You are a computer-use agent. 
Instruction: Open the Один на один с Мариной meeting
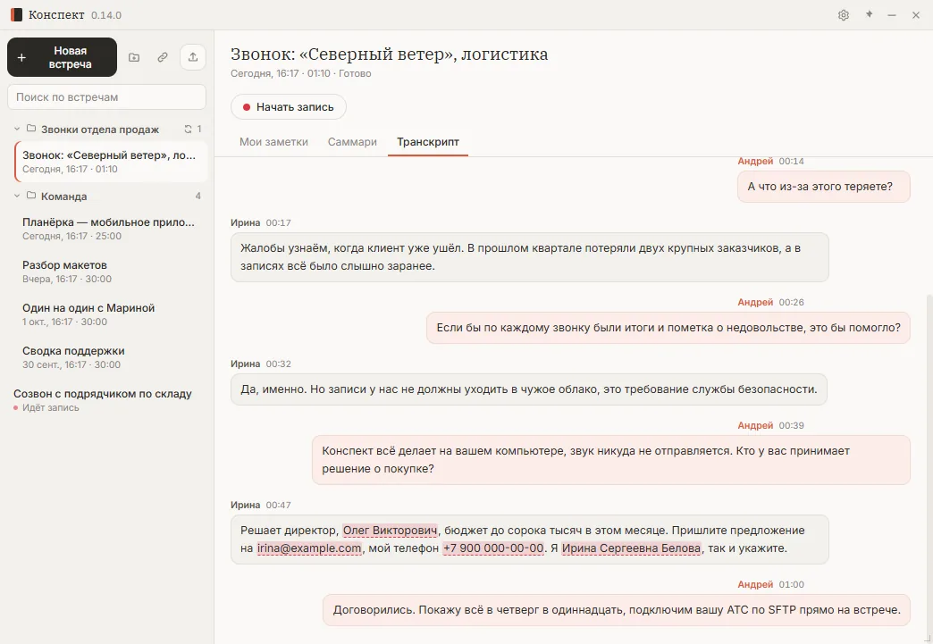click(x=110, y=314)
